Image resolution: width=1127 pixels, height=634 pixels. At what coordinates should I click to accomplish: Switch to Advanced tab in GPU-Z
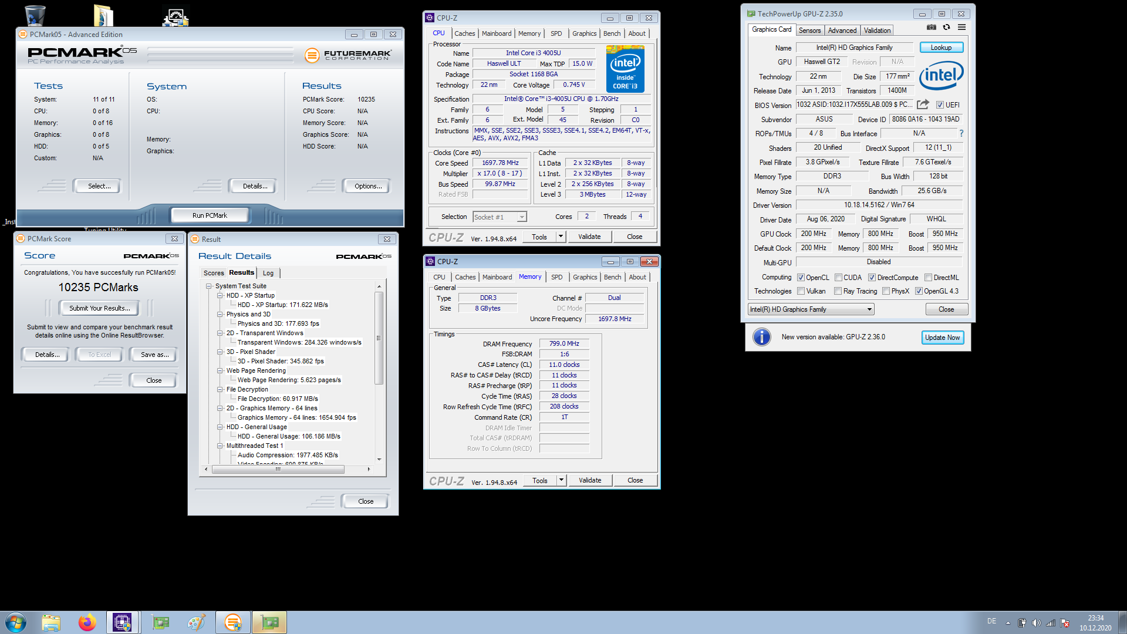pyautogui.click(x=842, y=31)
